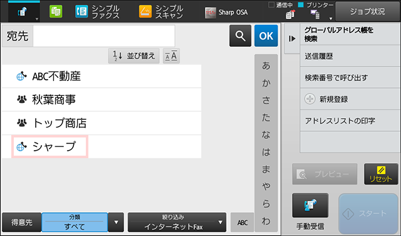Viewport: 401px width, 236px height.
Task: Click 新規登録 new registration
Action: coord(350,99)
